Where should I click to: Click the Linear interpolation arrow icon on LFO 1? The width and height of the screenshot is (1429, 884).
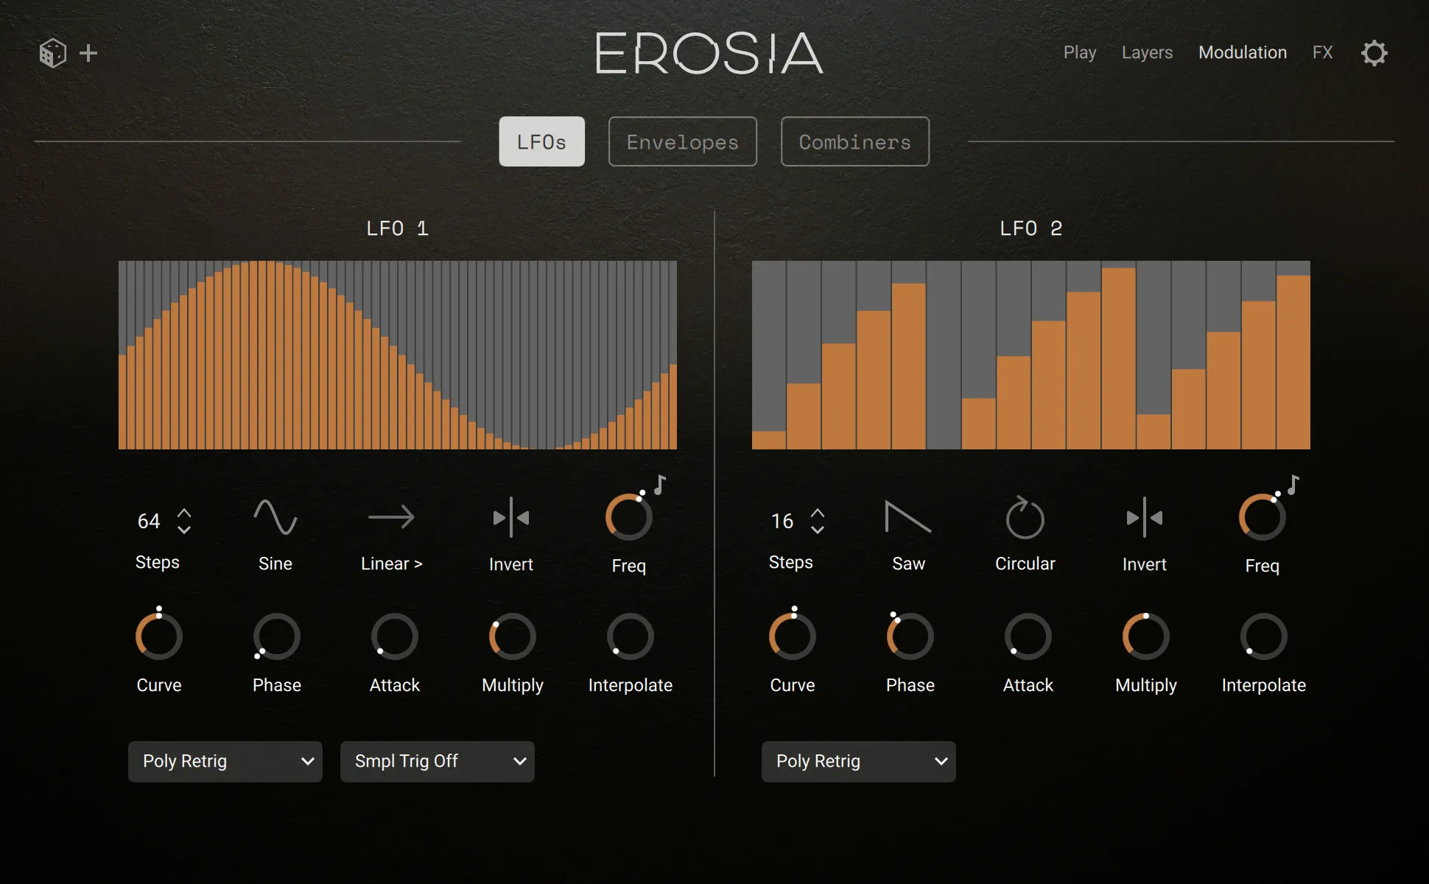click(x=391, y=517)
